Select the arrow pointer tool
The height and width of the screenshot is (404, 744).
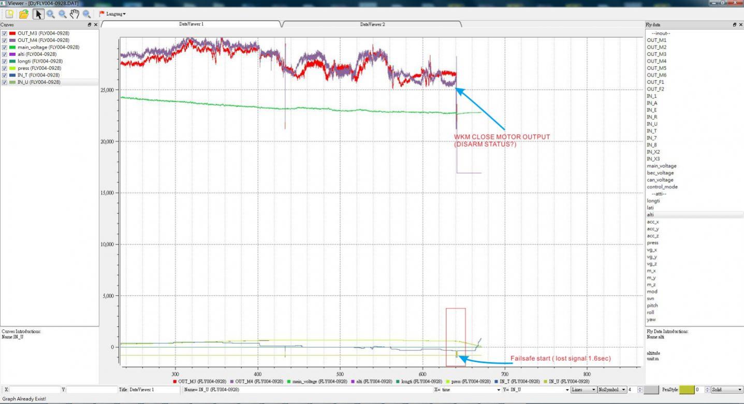pyautogui.click(x=38, y=14)
